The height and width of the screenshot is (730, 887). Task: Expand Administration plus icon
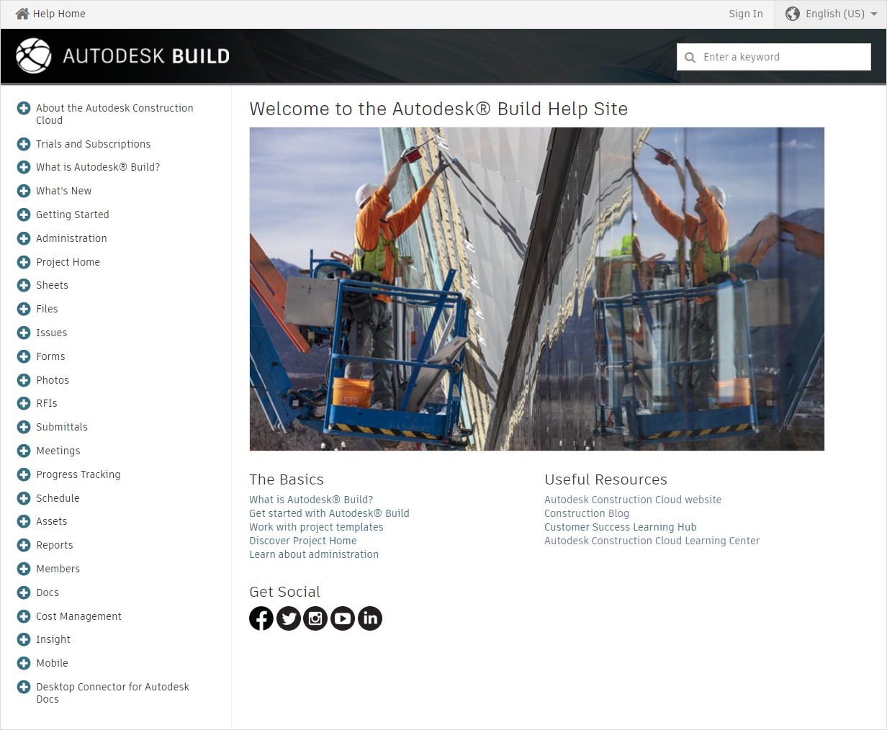point(24,238)
